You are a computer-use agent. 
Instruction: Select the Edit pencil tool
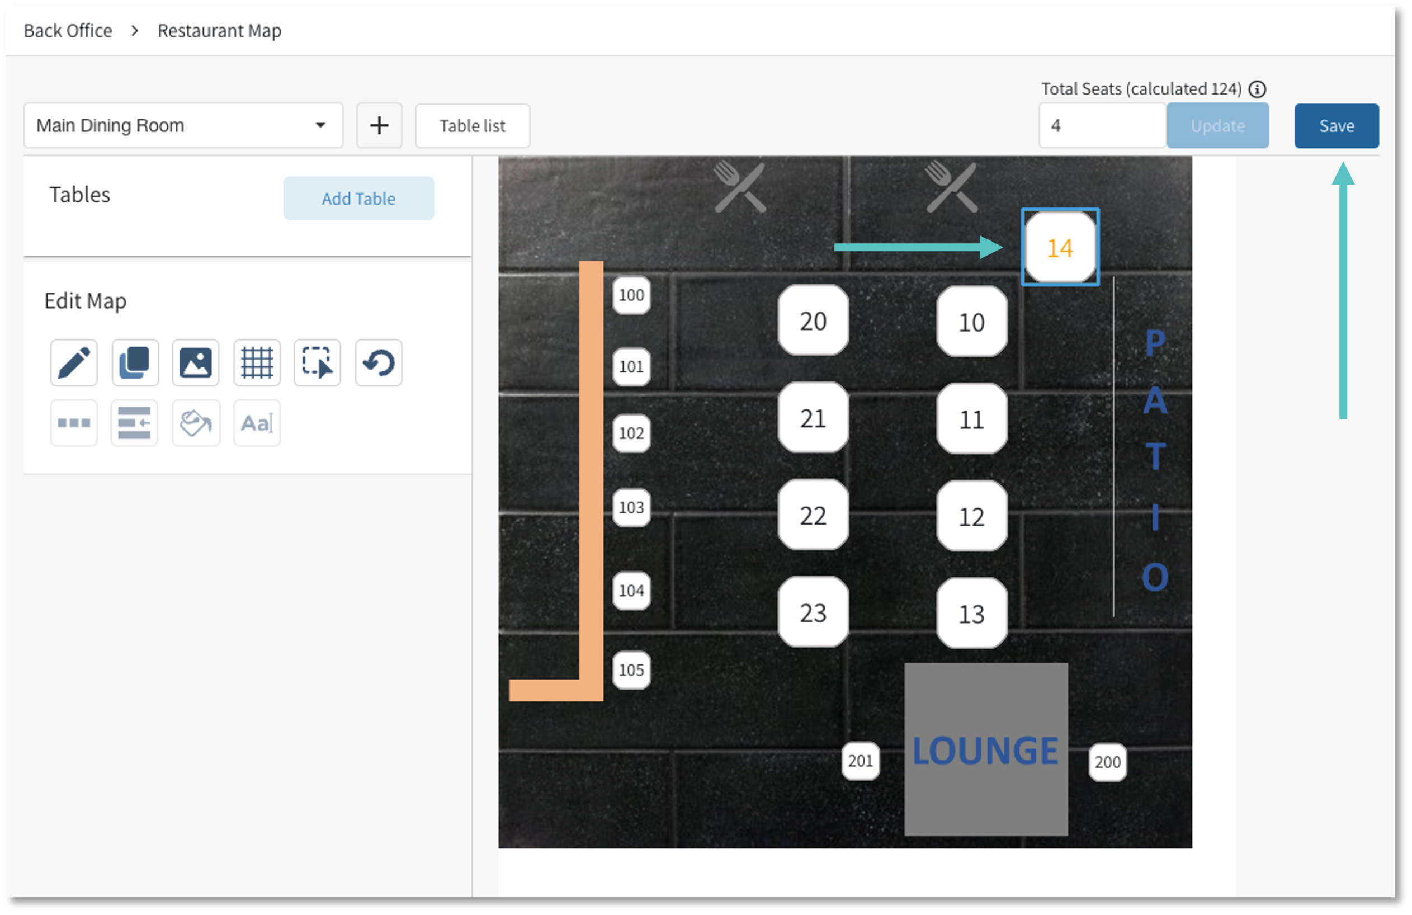(73, 362)
